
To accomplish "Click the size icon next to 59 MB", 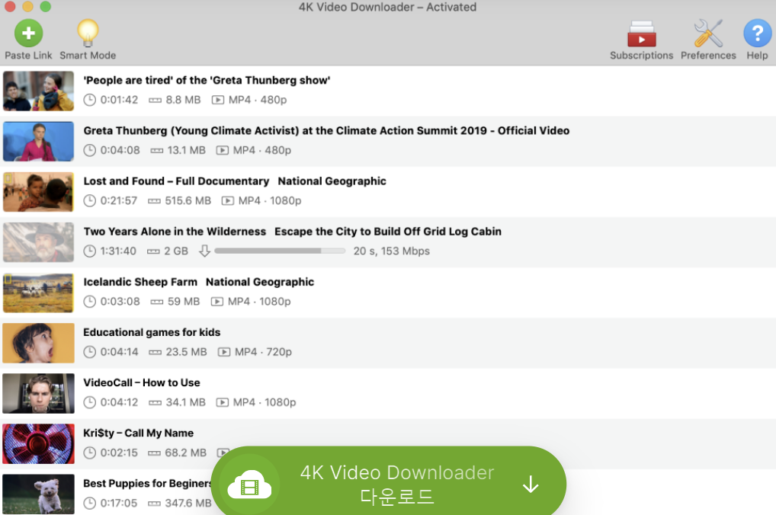I will click(157, 302).
